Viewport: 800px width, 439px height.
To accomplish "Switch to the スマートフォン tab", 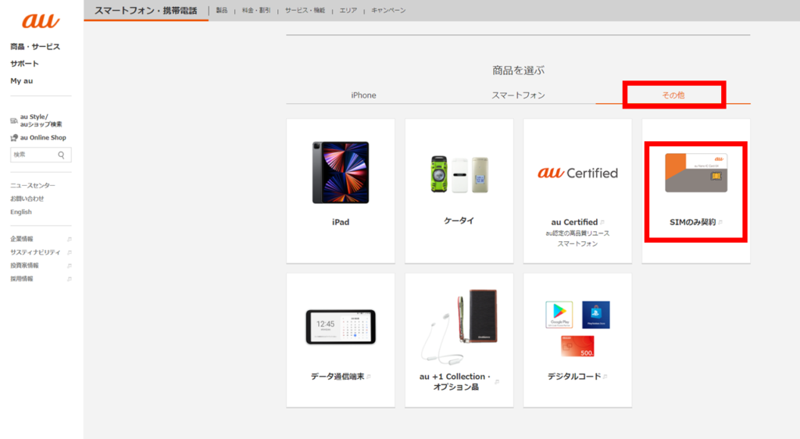I will pos(519,95).
